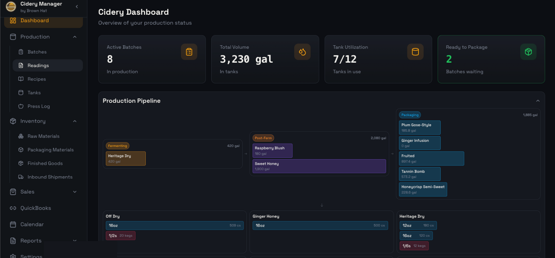
Task: Collapse the Inventory menu section
Action: click(75, 121)
